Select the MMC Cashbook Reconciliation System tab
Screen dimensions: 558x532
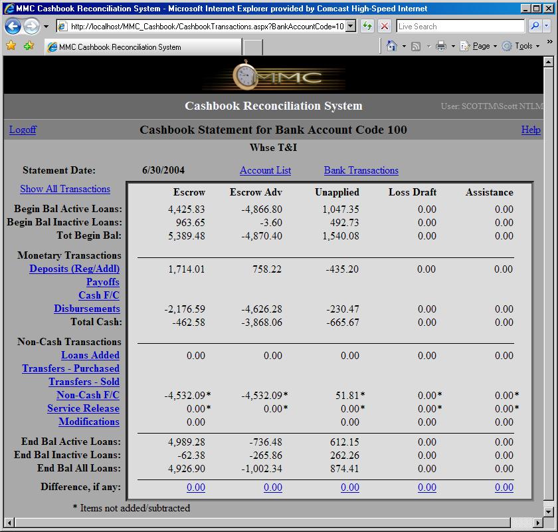143,47
